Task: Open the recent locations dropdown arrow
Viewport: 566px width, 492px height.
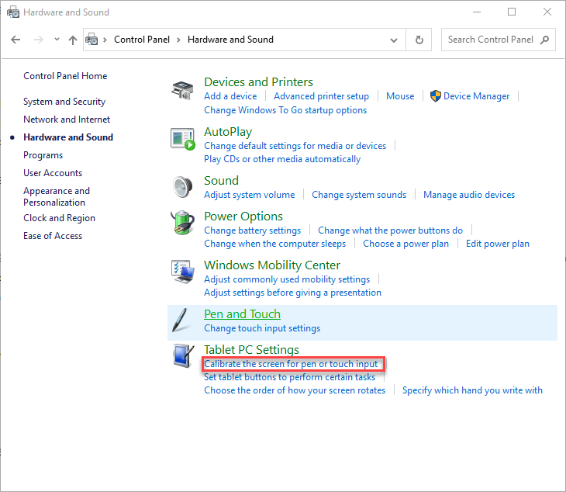Action: click(57, 39)
